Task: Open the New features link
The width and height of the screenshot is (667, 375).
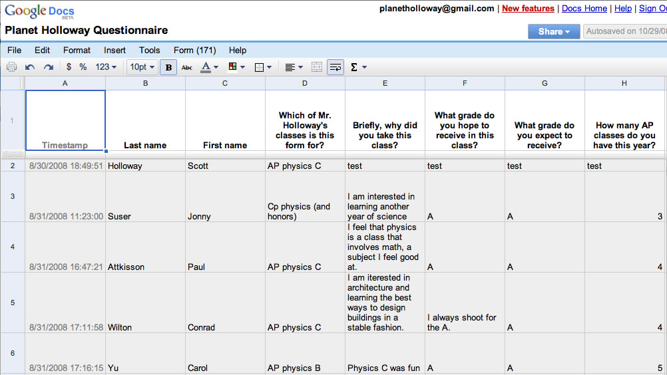Action: pyautogui.click(x=528, y=9)
